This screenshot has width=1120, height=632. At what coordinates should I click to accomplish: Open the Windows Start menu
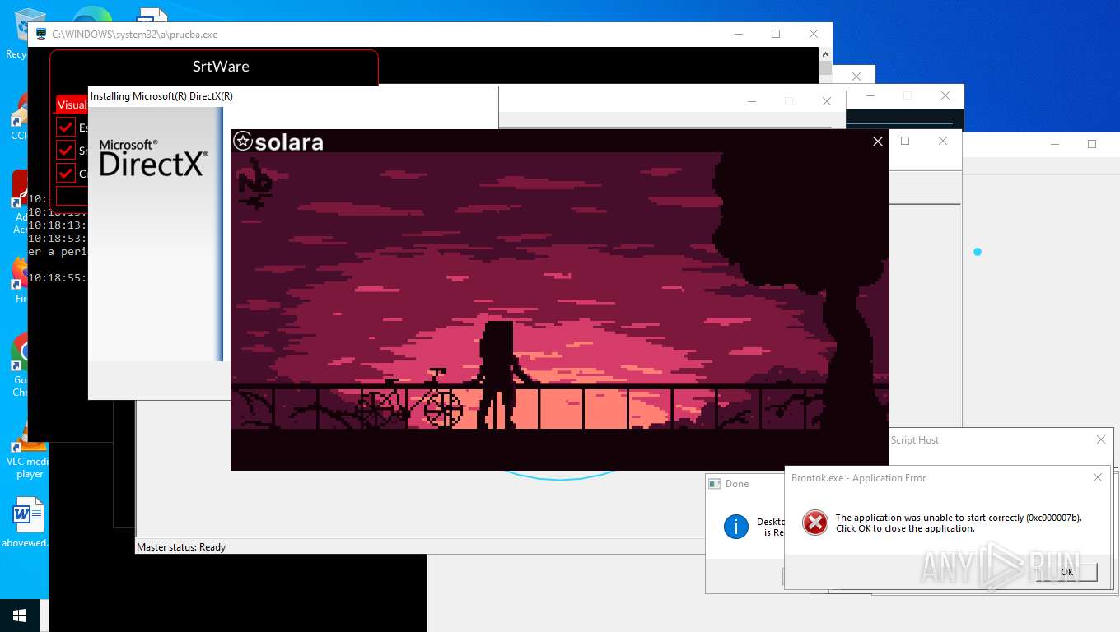coord(20,616)
